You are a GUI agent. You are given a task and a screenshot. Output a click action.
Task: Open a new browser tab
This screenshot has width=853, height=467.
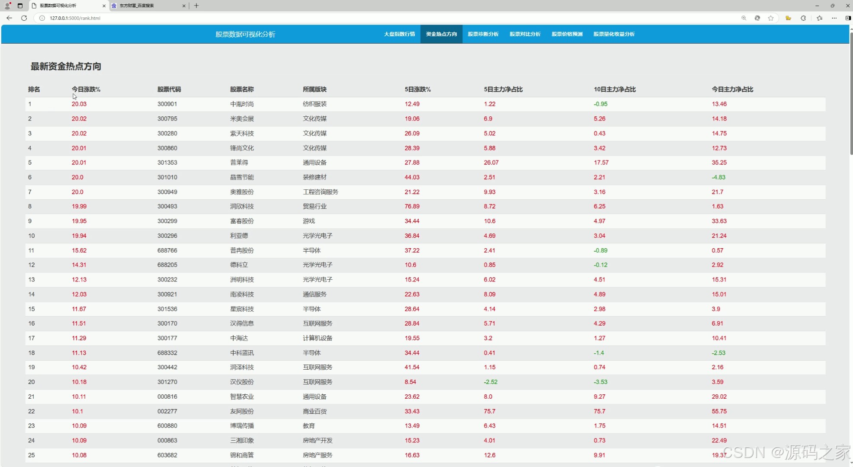[196, 6]
